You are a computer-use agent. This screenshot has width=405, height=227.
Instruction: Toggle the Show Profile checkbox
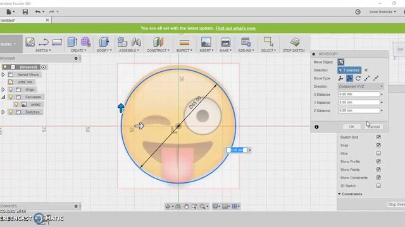click(x=378, y=161)
